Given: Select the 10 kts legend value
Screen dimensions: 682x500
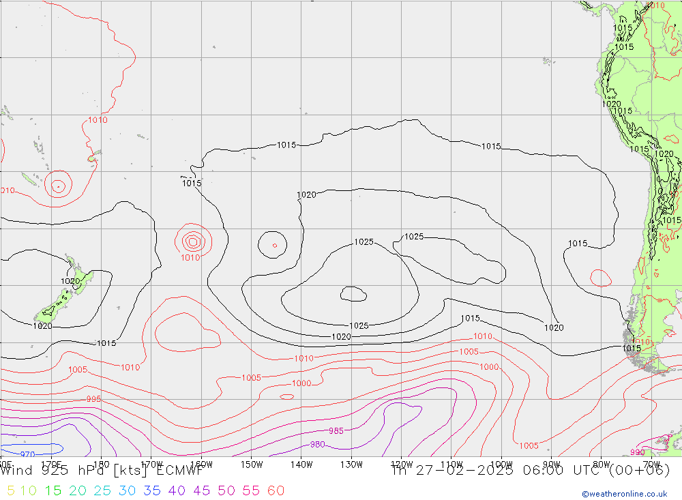Looking at the screenshot, I should point(28,491).
